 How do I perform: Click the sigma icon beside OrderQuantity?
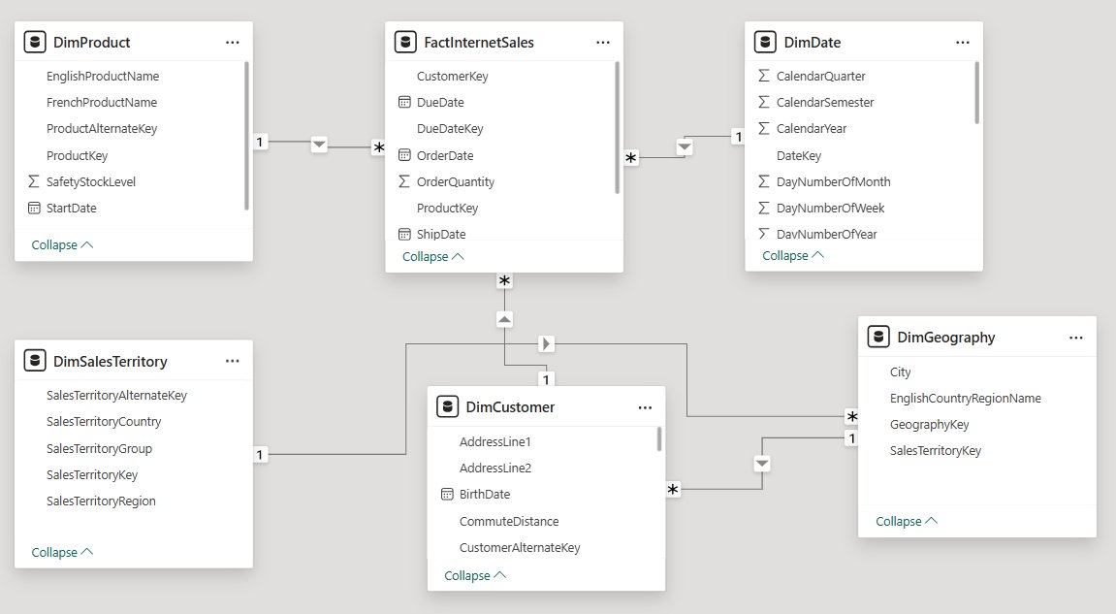(x=404, y=181)
